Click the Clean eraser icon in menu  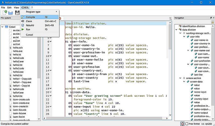point(23,21)
